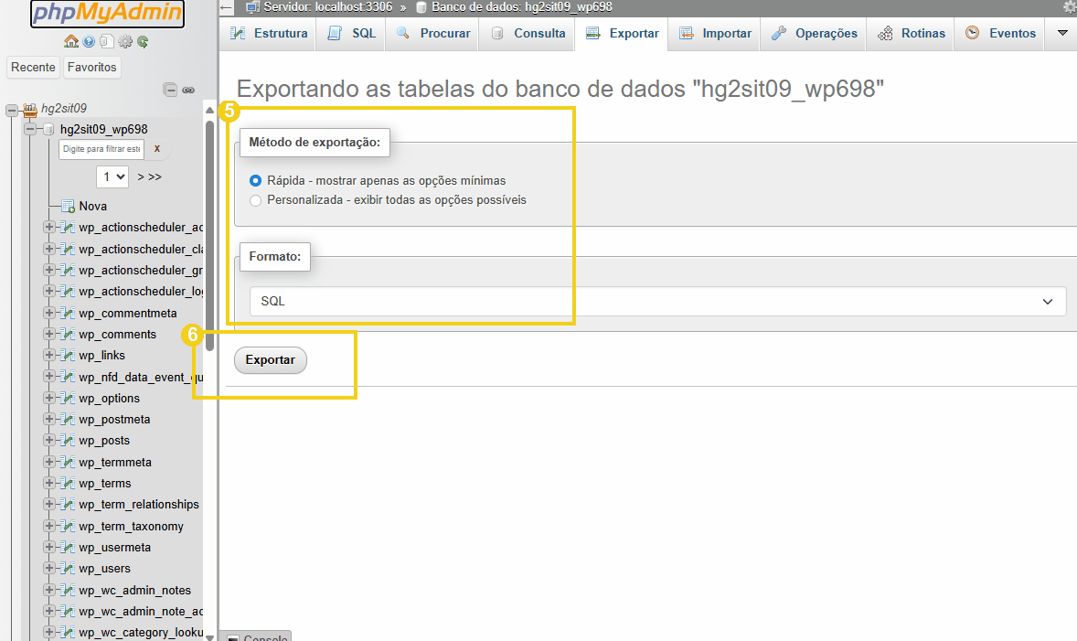Viewport: 1077px width, 641px height.
Task: Click the phpMyAdmin logo
Action: point(107,13)
